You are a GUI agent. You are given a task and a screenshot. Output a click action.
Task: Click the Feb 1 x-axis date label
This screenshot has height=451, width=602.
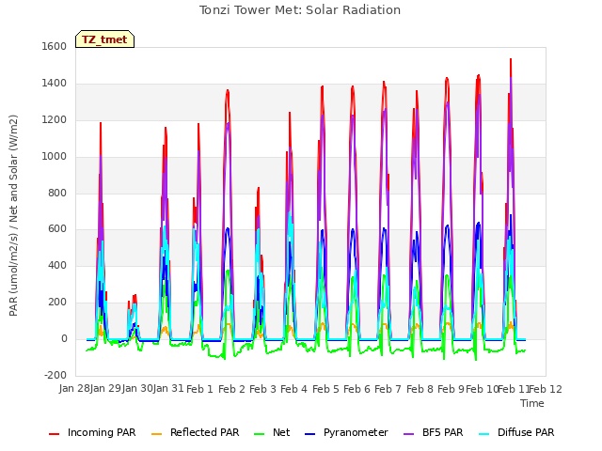[x=199, y=389]
